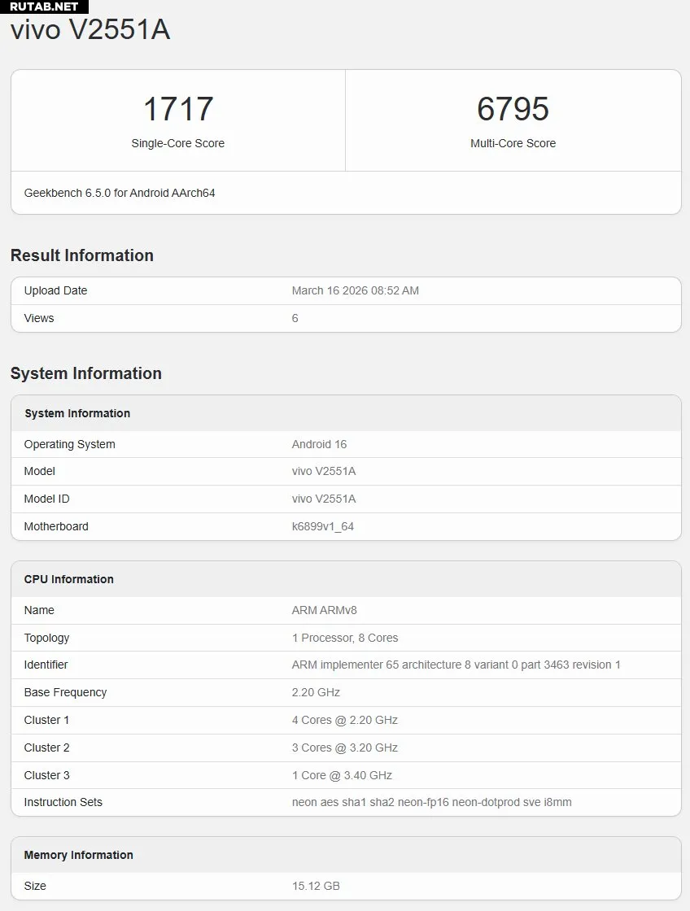This screenshot has width=690, height=911.
Task: Click the Views row label
Action: 39,318
